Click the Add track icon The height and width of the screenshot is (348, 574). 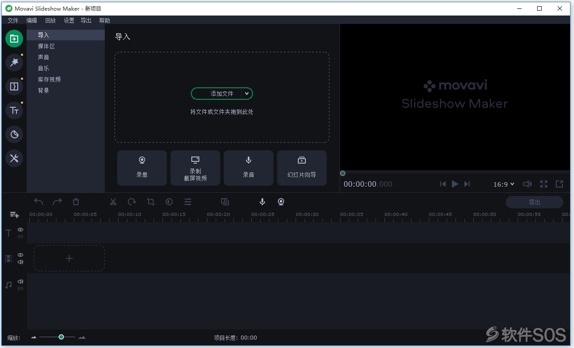(15, 215)
